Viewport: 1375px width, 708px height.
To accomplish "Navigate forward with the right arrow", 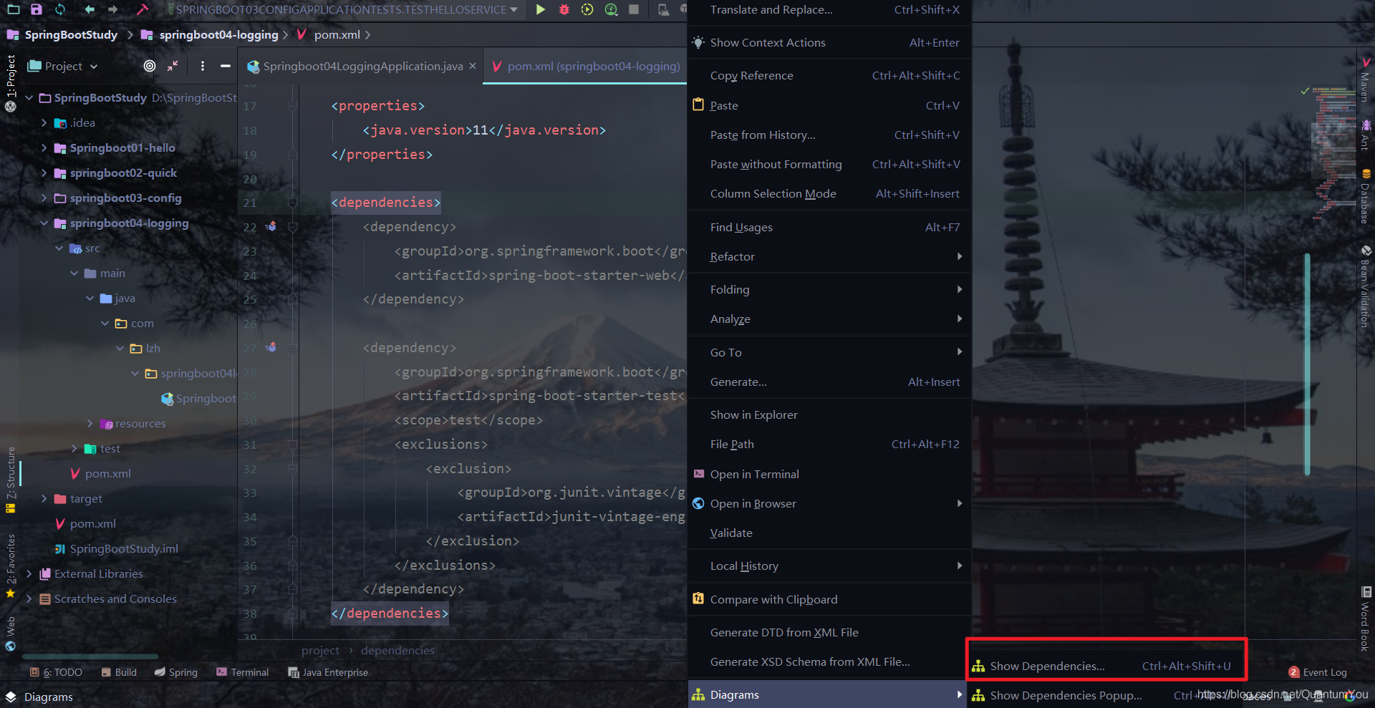I will [113, 9].
